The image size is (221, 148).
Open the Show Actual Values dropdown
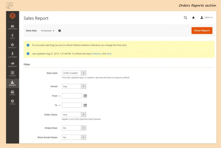(74, 137)
